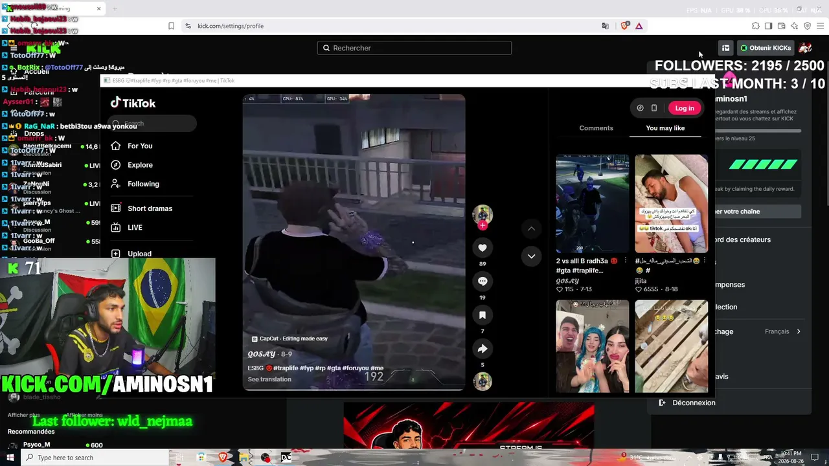
Task: Click the browser address bar URL
Action: tap(231, 26)
